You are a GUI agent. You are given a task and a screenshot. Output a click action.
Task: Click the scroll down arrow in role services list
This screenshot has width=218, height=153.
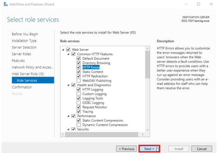tap(147, 130)
